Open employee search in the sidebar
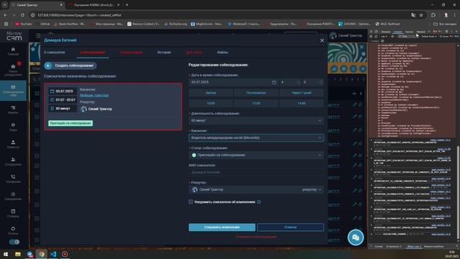The image size is (460, 259). pos(13,70)
